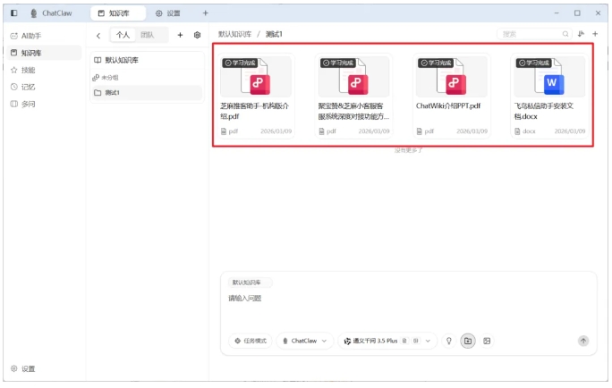
Task: Click the 2026/03/09 date on 芝麻推客助手 card
Action: click(x=276, y=131)
